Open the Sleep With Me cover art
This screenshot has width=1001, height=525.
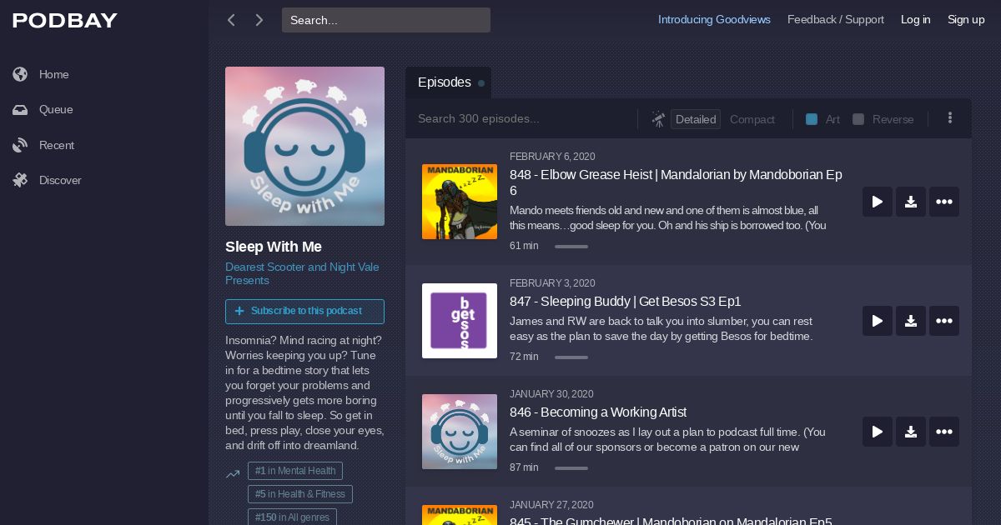click(x=304, y=146)
